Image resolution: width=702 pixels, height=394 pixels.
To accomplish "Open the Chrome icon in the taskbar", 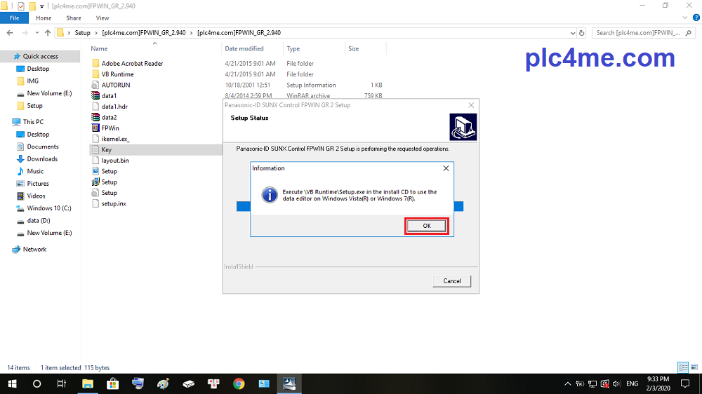I will click(239, 383).
